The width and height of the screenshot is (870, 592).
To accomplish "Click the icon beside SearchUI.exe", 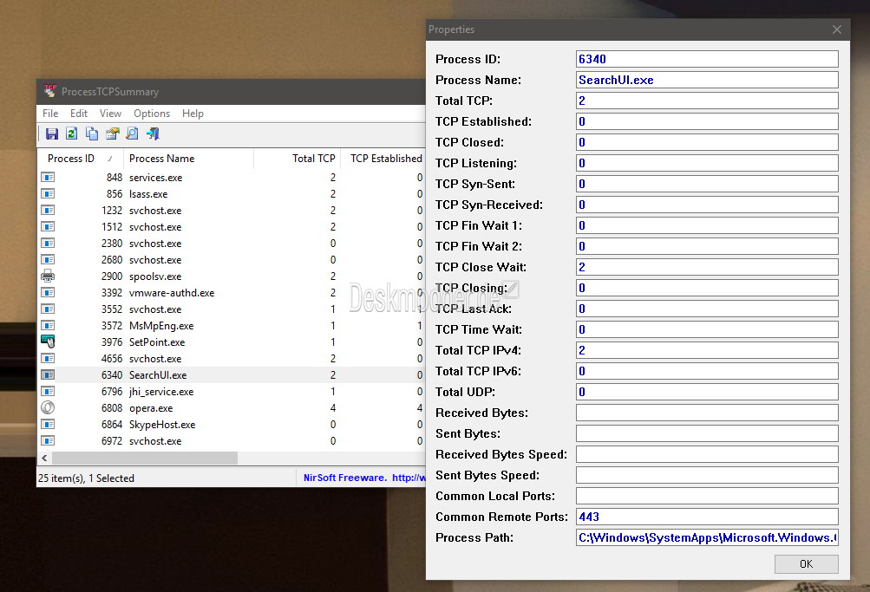I will pos(48,374).
